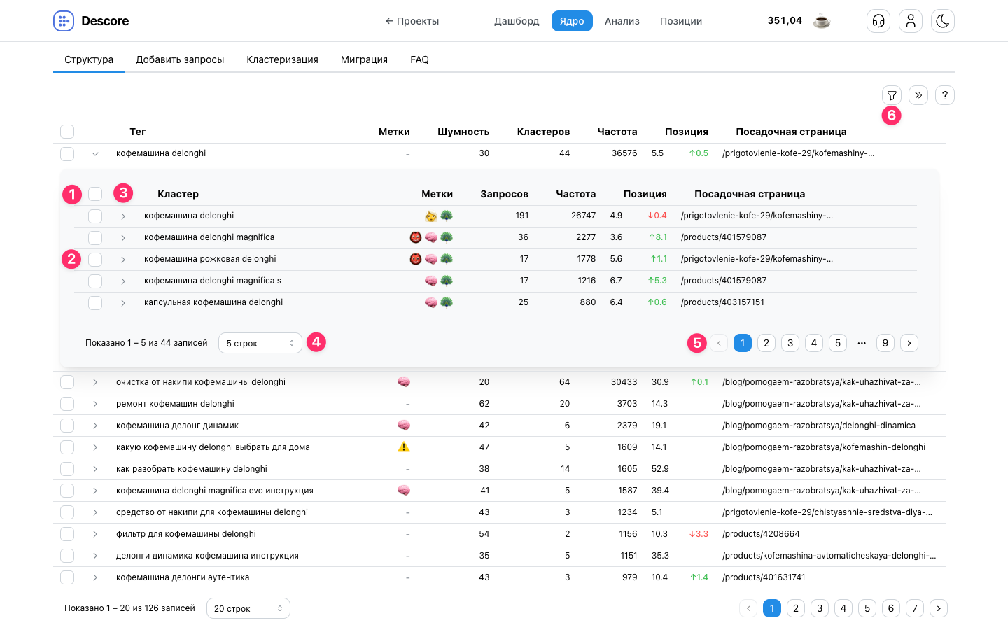Check 'фильтр для кофемашины delonghi' row checkbox

click(67, 534)
